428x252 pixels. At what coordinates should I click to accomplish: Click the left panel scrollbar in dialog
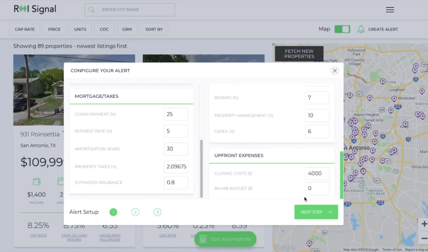(201, 168)
